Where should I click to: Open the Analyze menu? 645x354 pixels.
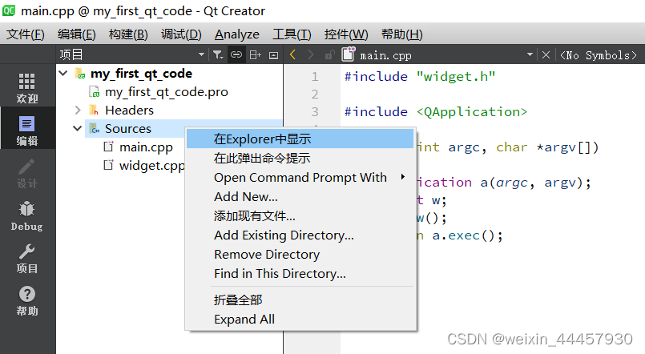tap(237, 34)
